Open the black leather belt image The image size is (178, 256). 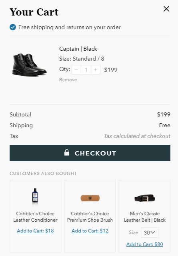(144, 198)
